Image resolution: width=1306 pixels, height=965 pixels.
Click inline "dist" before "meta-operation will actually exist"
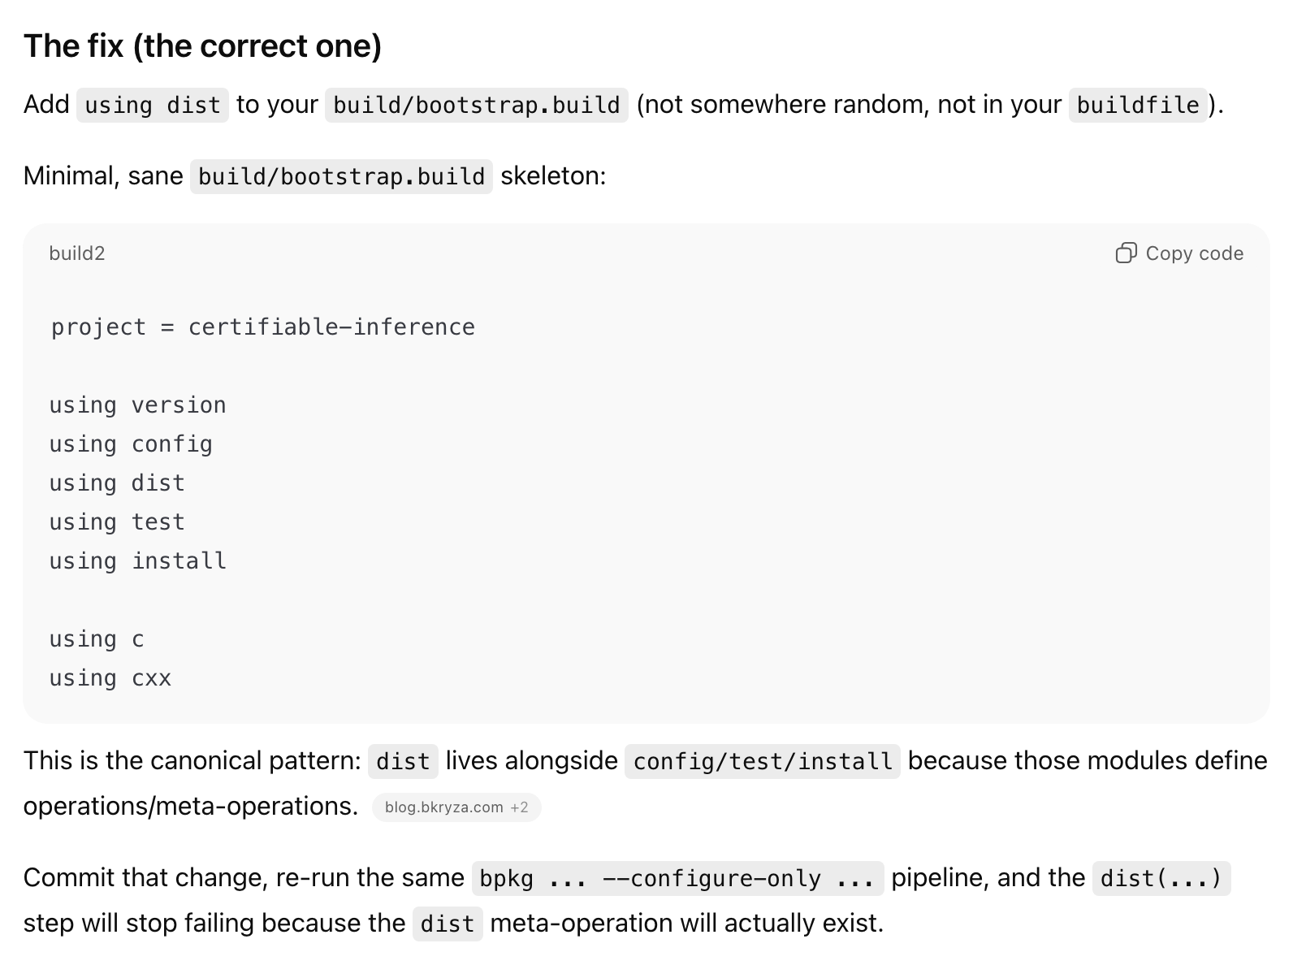(x=448, y=924)
